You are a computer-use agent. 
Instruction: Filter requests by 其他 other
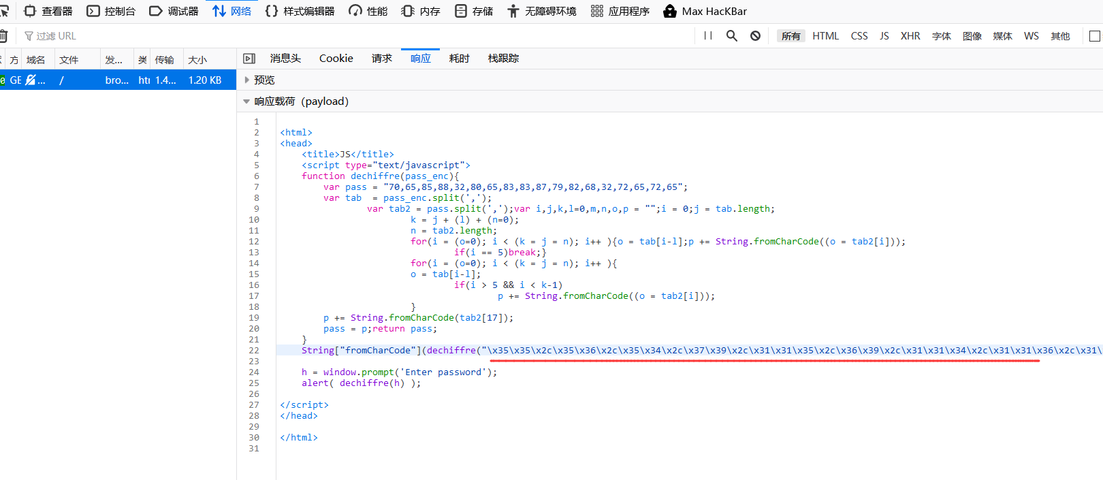[x=1060, y=36]
